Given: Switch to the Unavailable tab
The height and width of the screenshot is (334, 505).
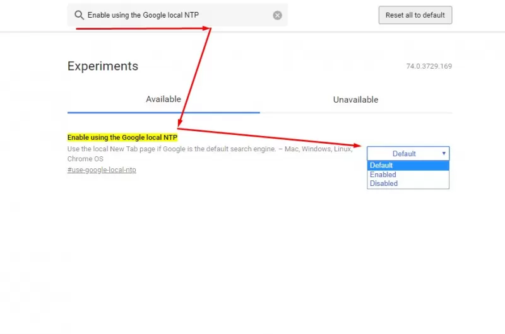Looking at the screenshot, I should 355,100.
